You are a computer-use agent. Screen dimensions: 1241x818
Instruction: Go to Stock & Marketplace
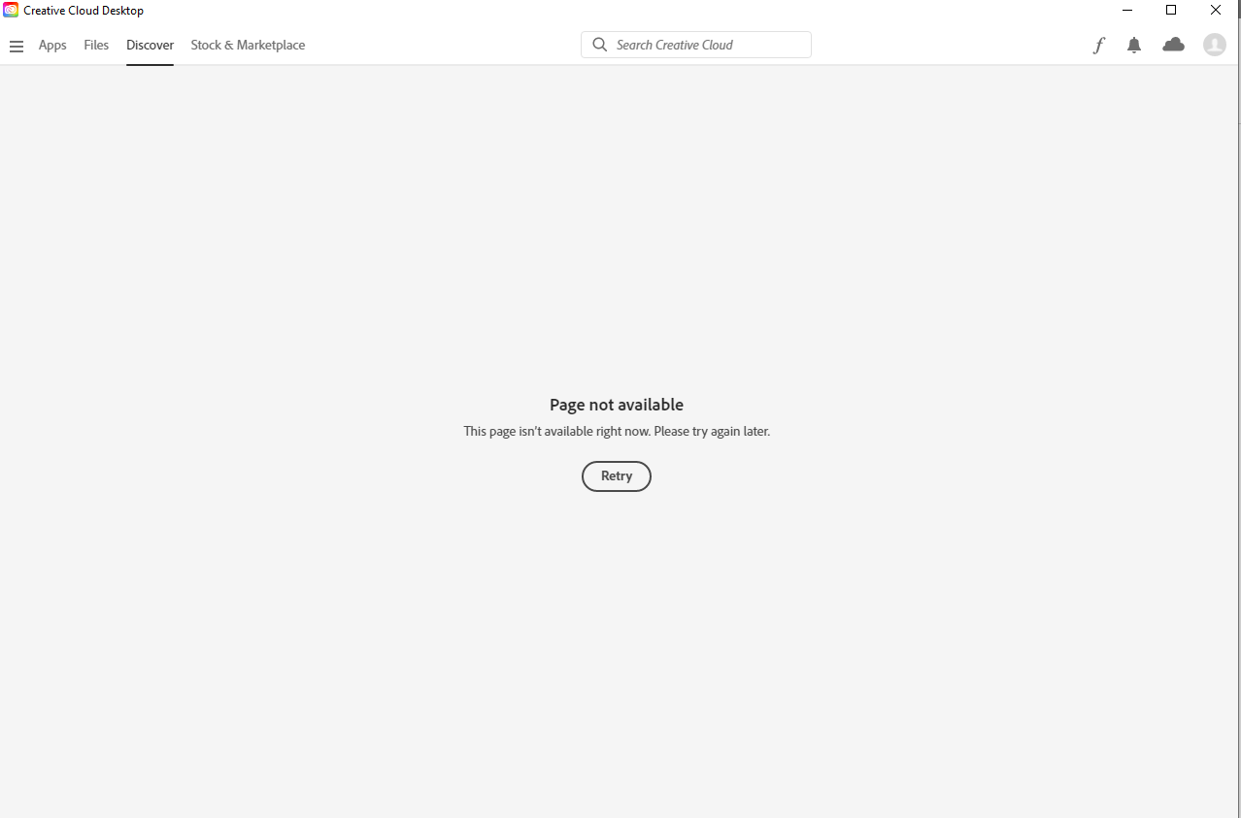pos(248,45)
